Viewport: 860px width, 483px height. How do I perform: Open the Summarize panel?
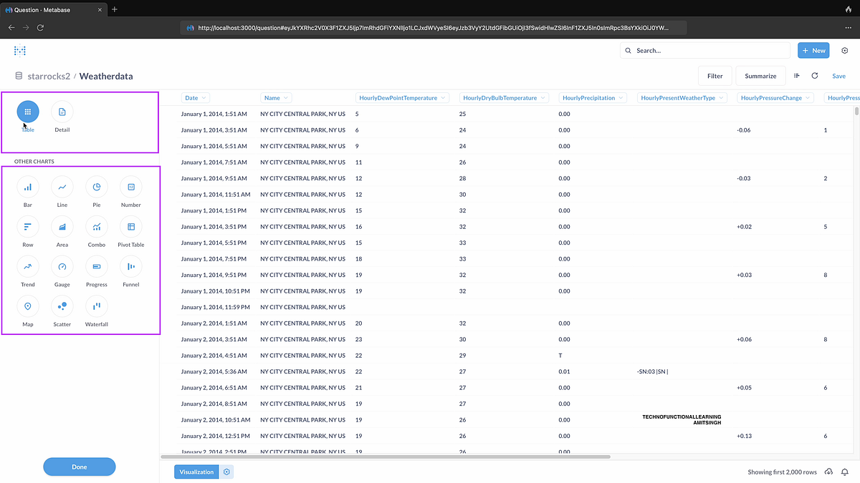760,75
